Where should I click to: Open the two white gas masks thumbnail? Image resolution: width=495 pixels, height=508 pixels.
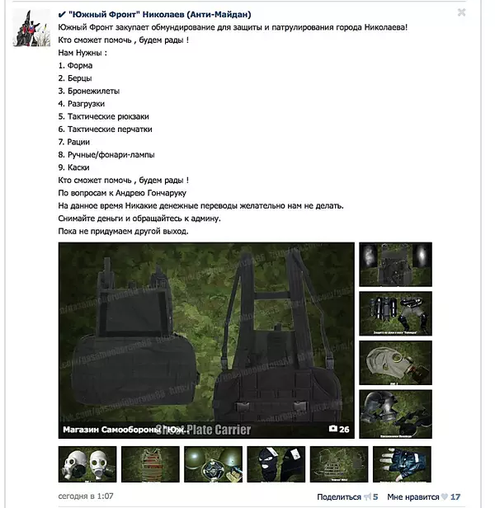click(87, 464)
